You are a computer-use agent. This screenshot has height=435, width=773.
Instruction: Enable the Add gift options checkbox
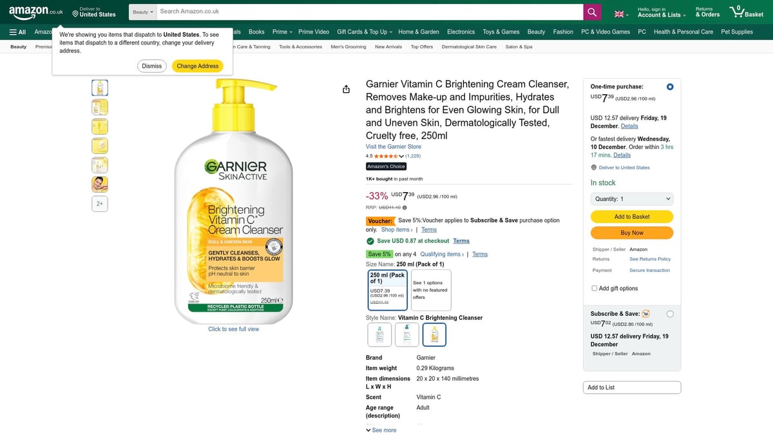coord(594,288)
